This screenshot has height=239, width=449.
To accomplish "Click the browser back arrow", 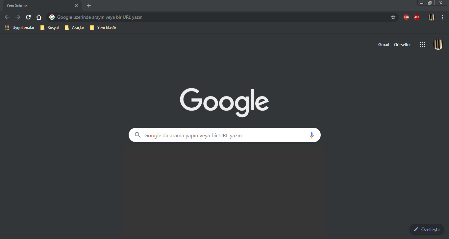I will pyautogui.click(x=7, y=17).
